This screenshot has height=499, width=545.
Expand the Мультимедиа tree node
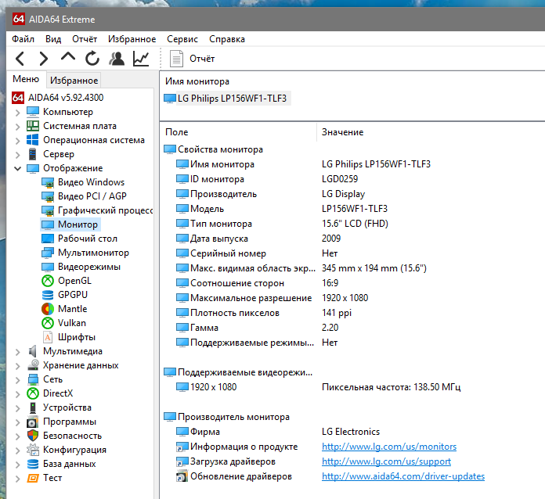pyautogui.click(x=18, y=352)
